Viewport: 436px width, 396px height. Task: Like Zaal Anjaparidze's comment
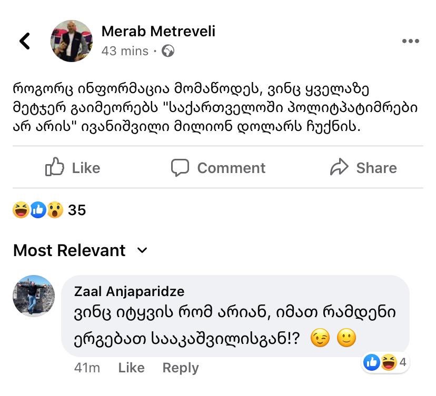tap(131, 368)
